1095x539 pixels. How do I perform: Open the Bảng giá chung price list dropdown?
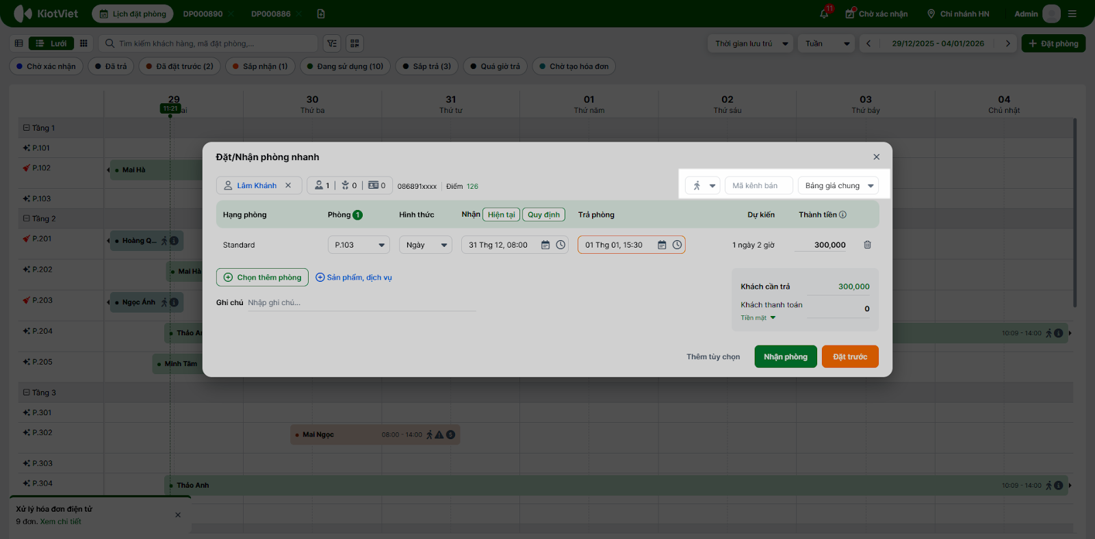coord(838,185)
